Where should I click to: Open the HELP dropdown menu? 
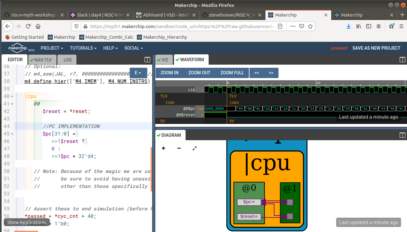coord(110,48)
